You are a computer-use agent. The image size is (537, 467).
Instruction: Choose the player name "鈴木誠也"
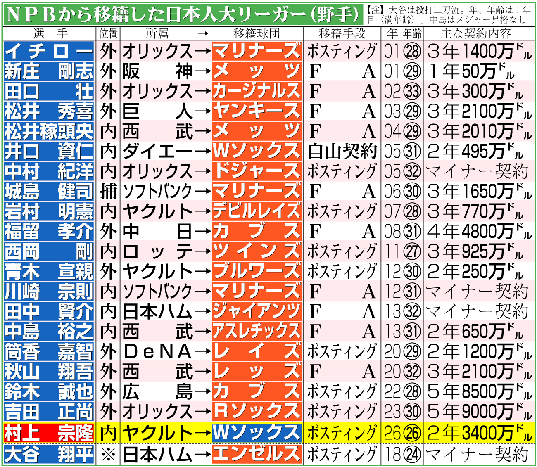49,391
